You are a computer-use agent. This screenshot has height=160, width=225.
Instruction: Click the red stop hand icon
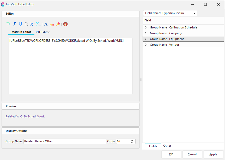tap(65, 24)
